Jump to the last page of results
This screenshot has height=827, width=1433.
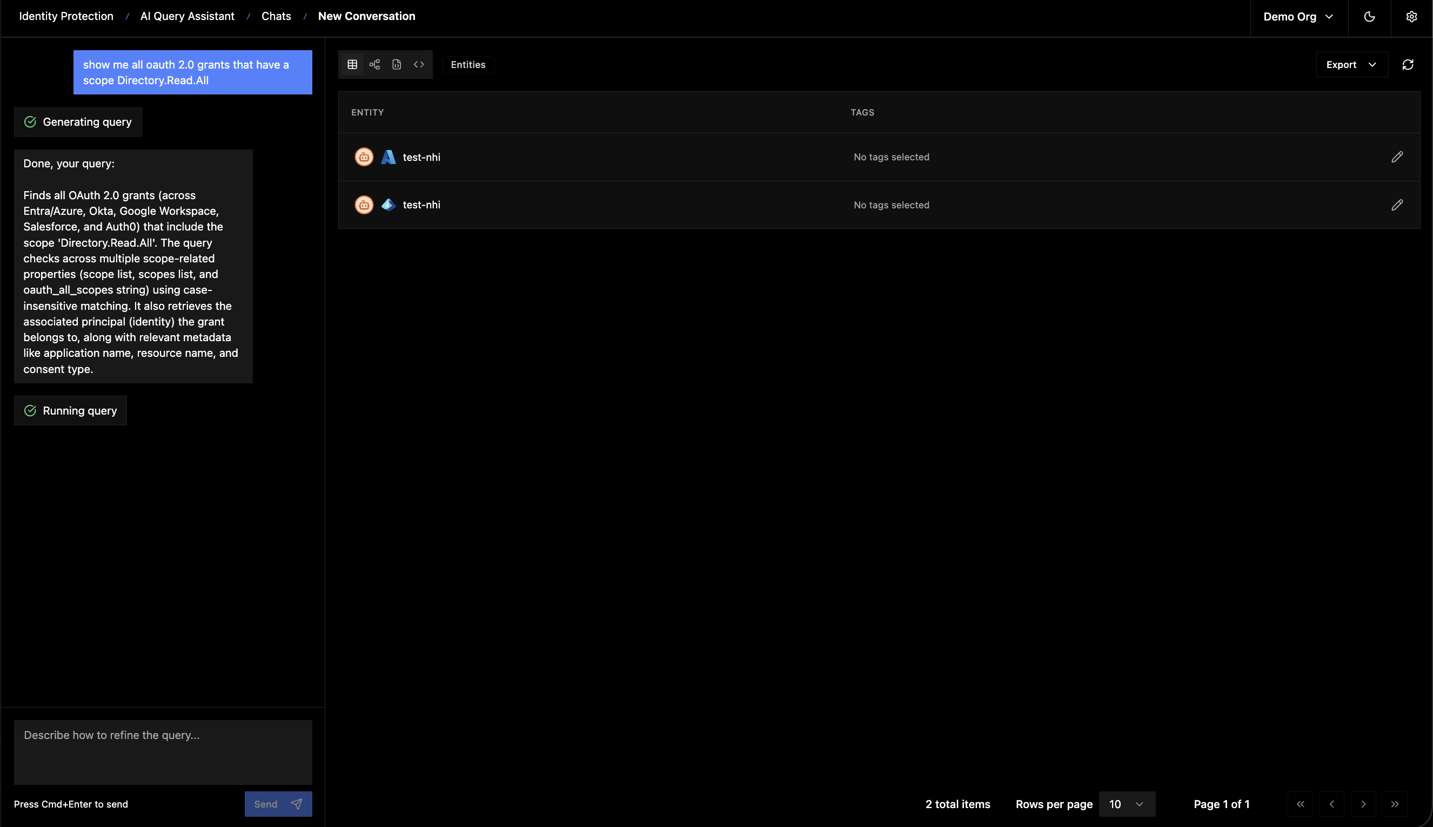(x=1394, y=804)
